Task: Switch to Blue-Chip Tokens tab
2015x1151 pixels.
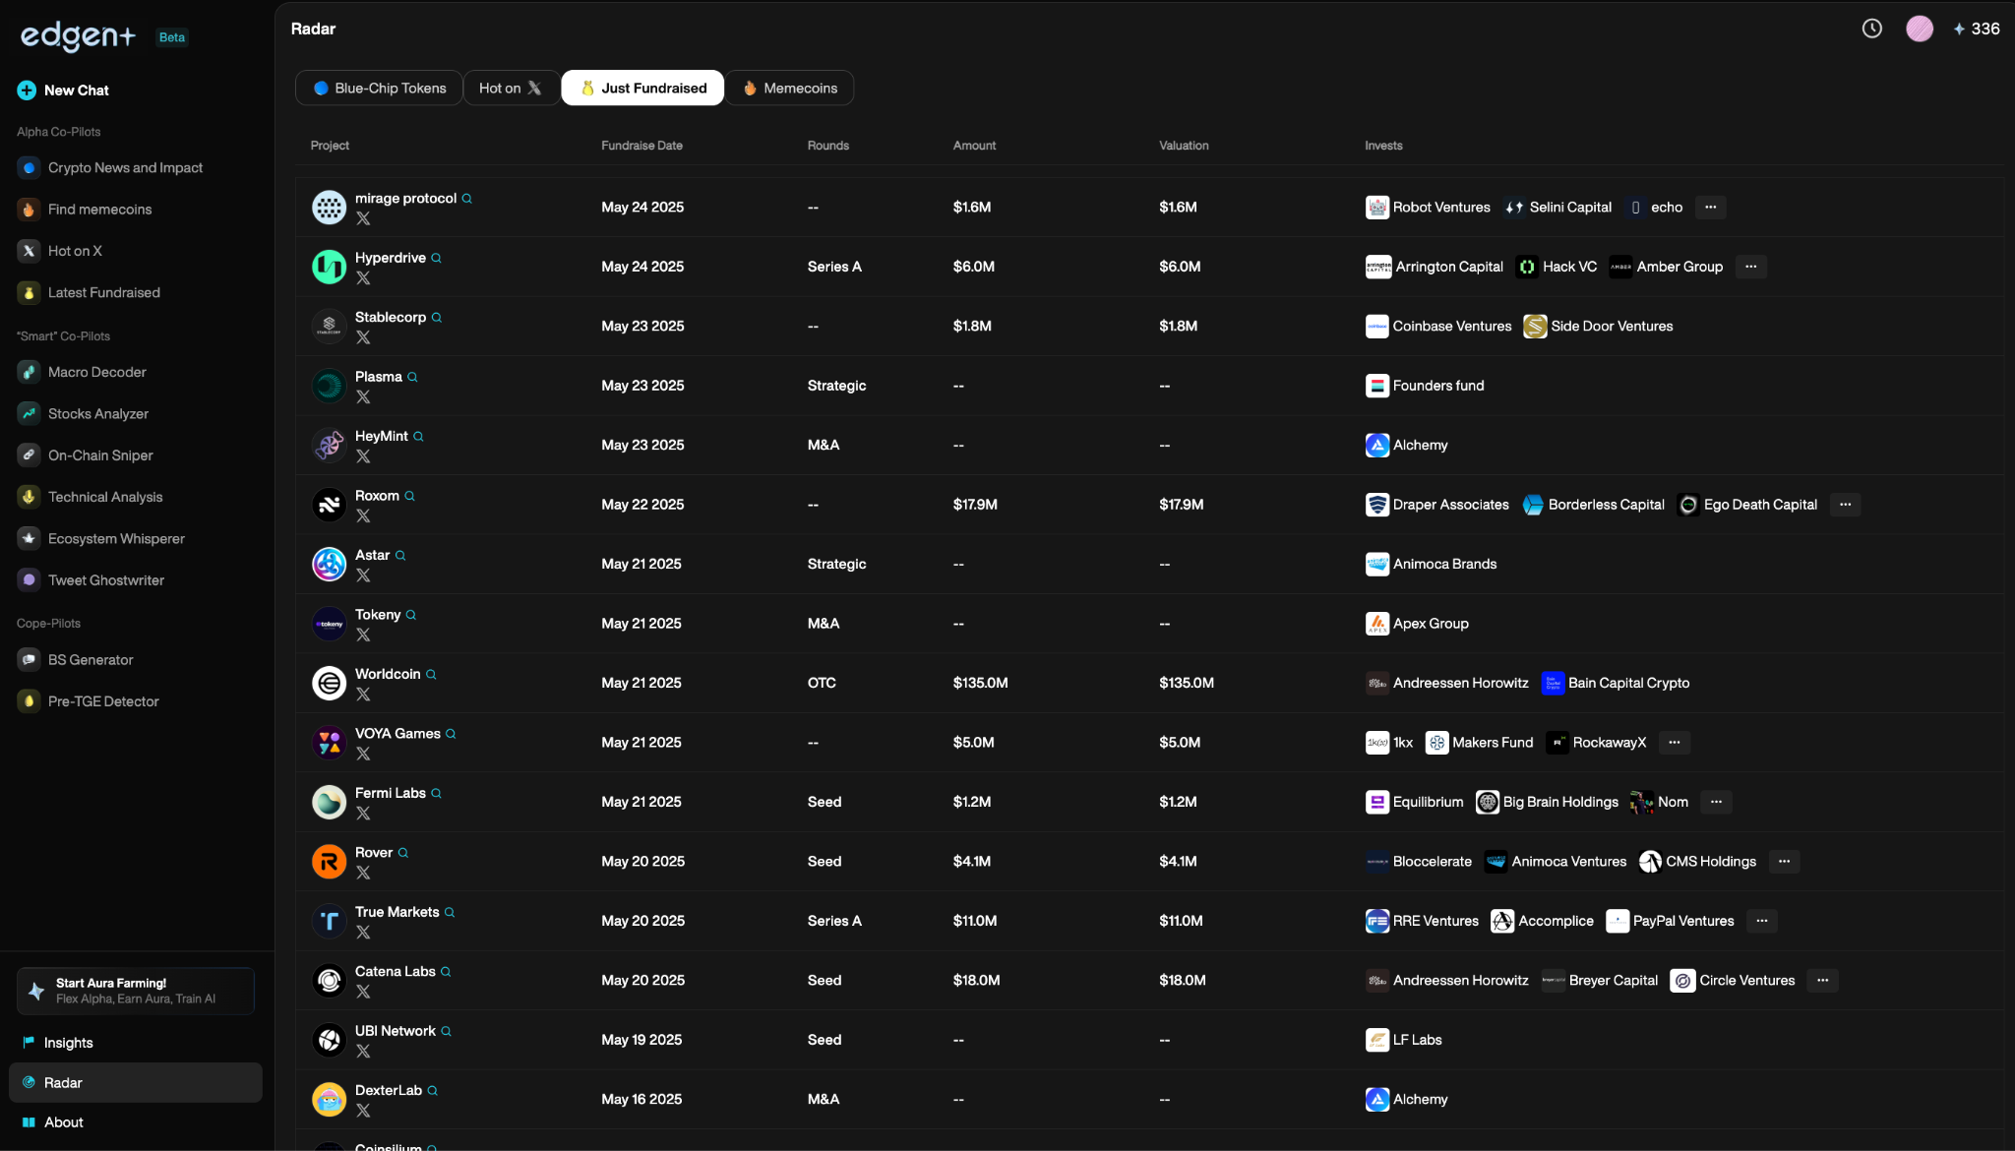Action: [x=379, y=88]
